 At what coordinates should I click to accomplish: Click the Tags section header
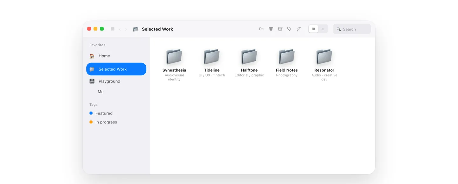click(94, 104)
